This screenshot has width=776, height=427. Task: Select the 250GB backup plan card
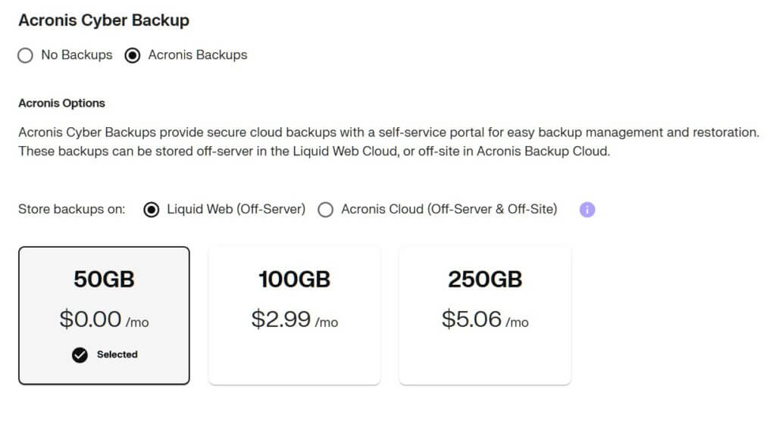point(485,315)
